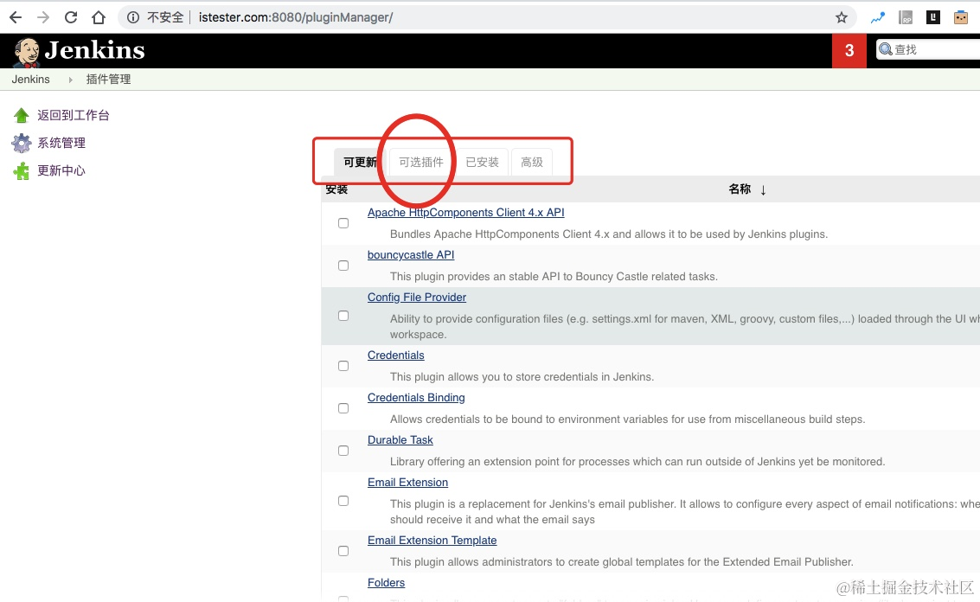Focus the 查找 search field
This screenshot has height=602, width=980.
click(x=928, y=49)
